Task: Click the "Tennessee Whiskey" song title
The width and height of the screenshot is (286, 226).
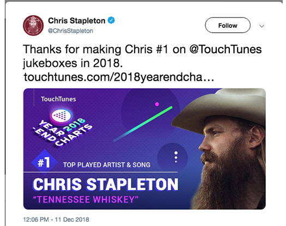Action: coord(86,199)
